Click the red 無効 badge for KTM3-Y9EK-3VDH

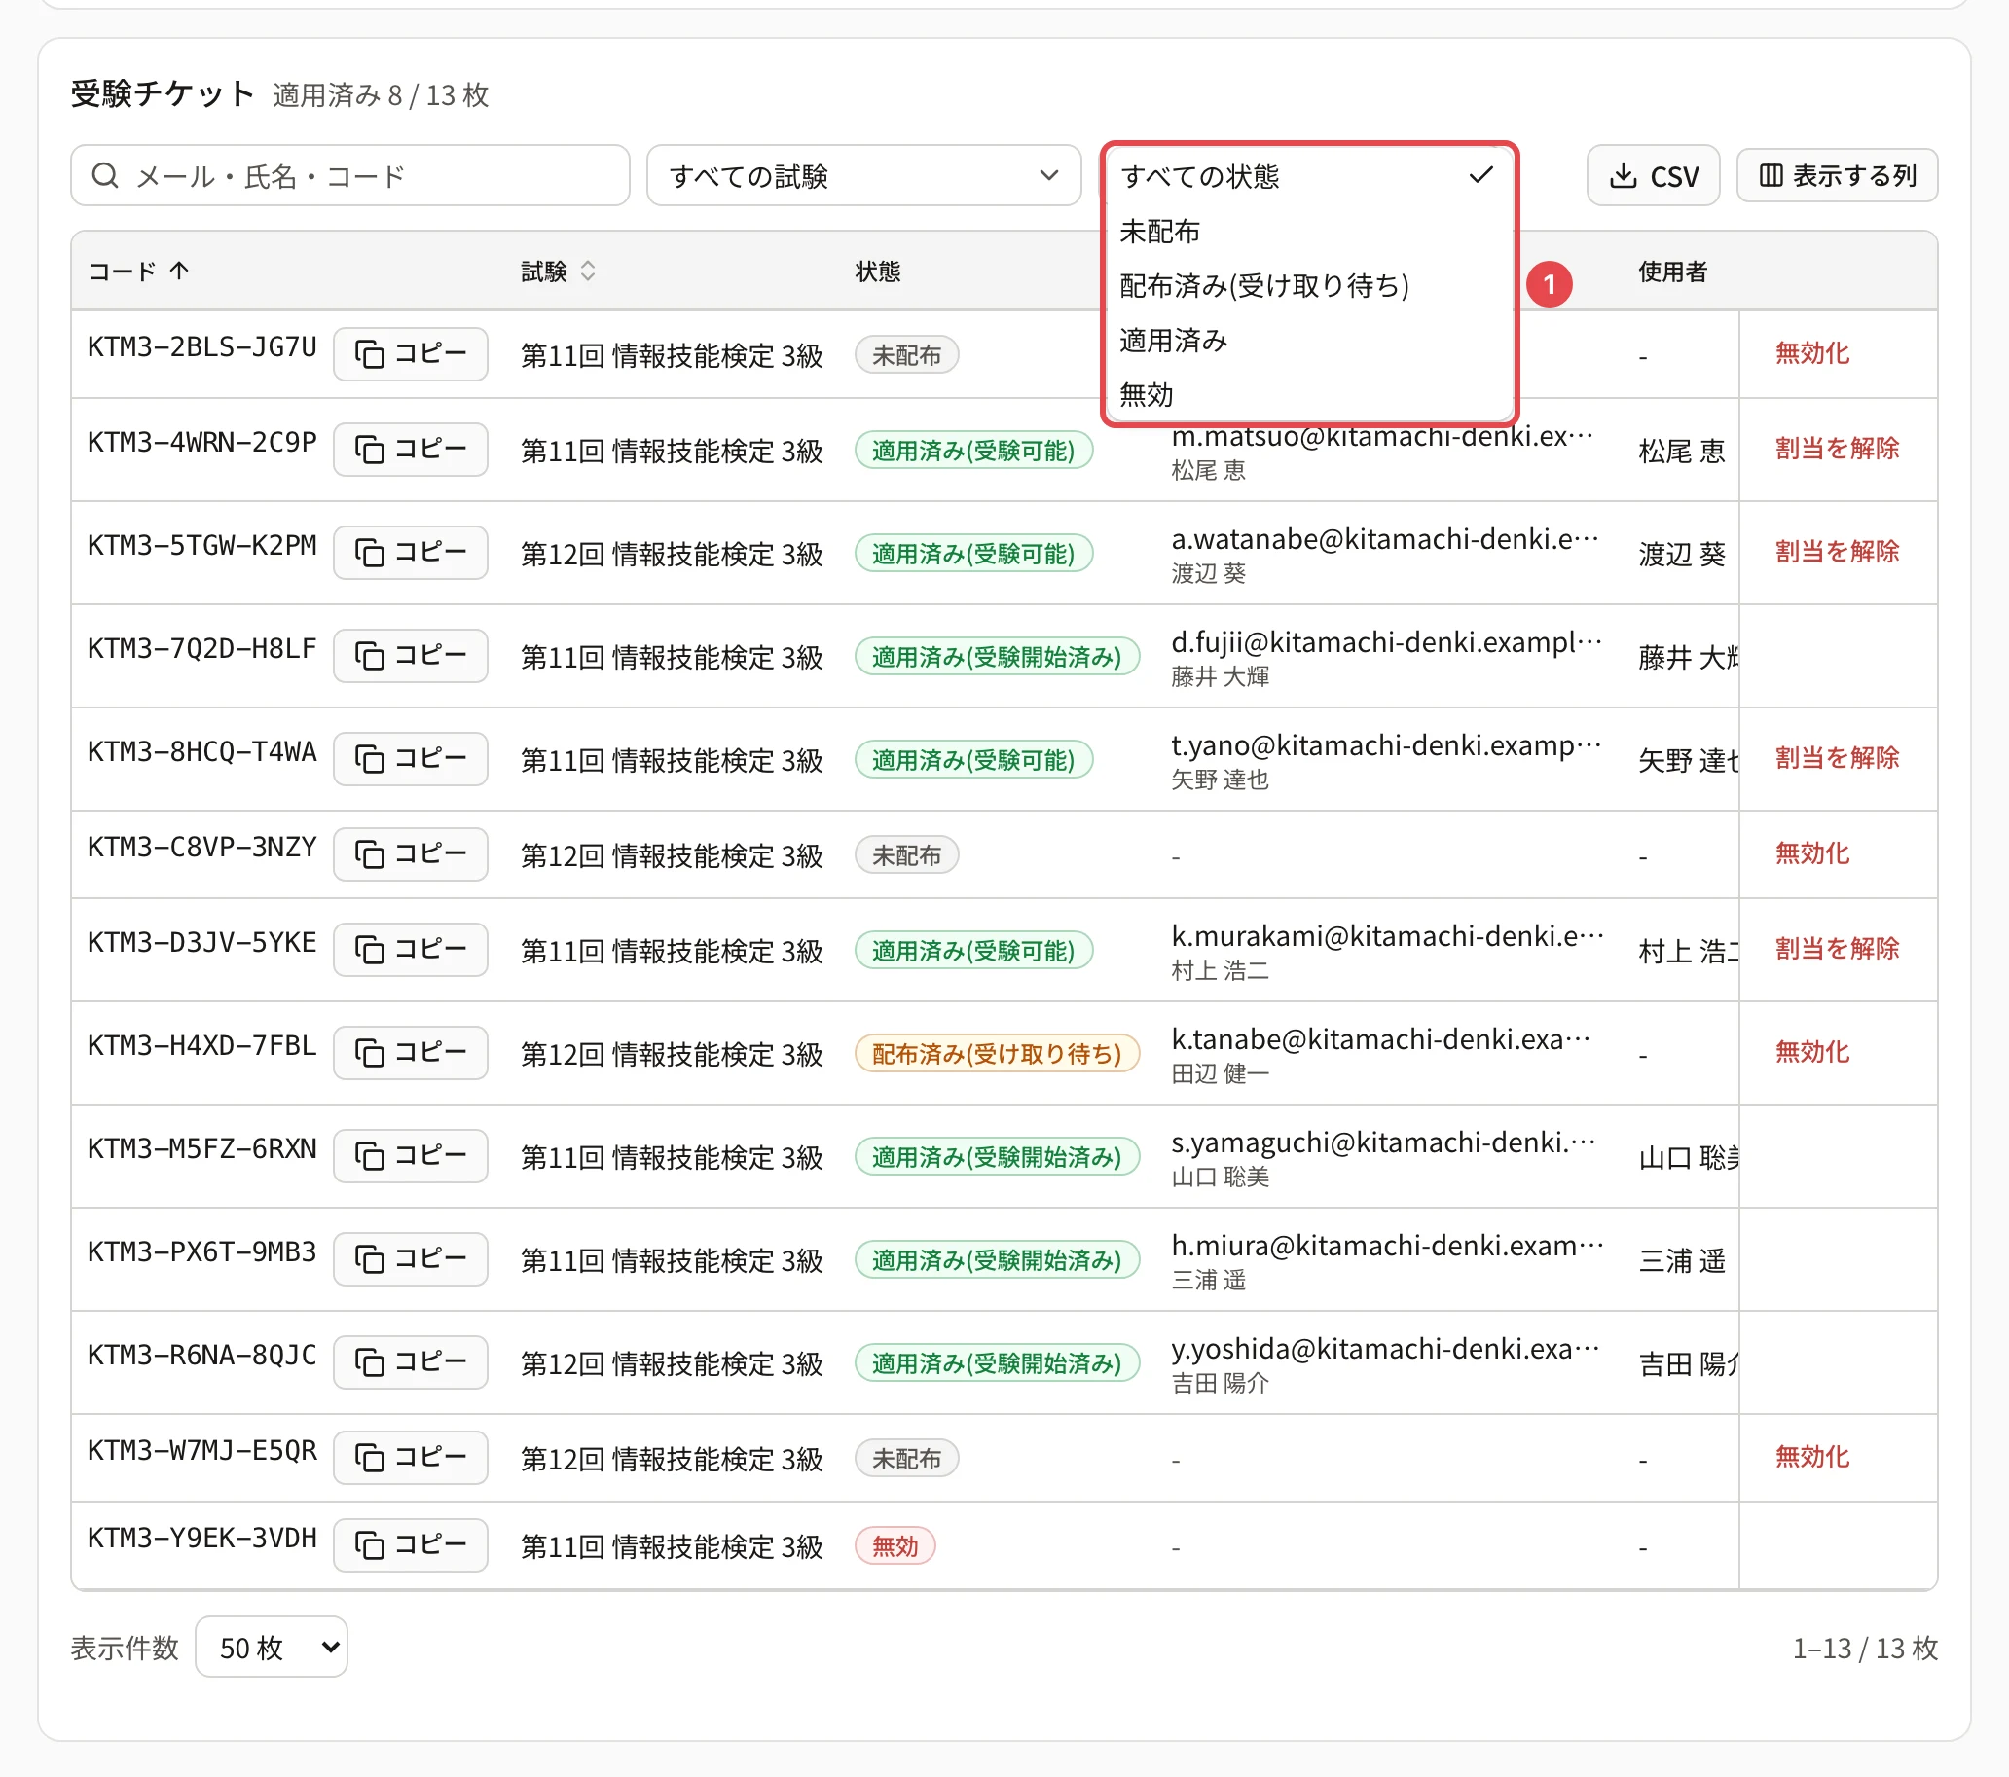coord(895,1546)
